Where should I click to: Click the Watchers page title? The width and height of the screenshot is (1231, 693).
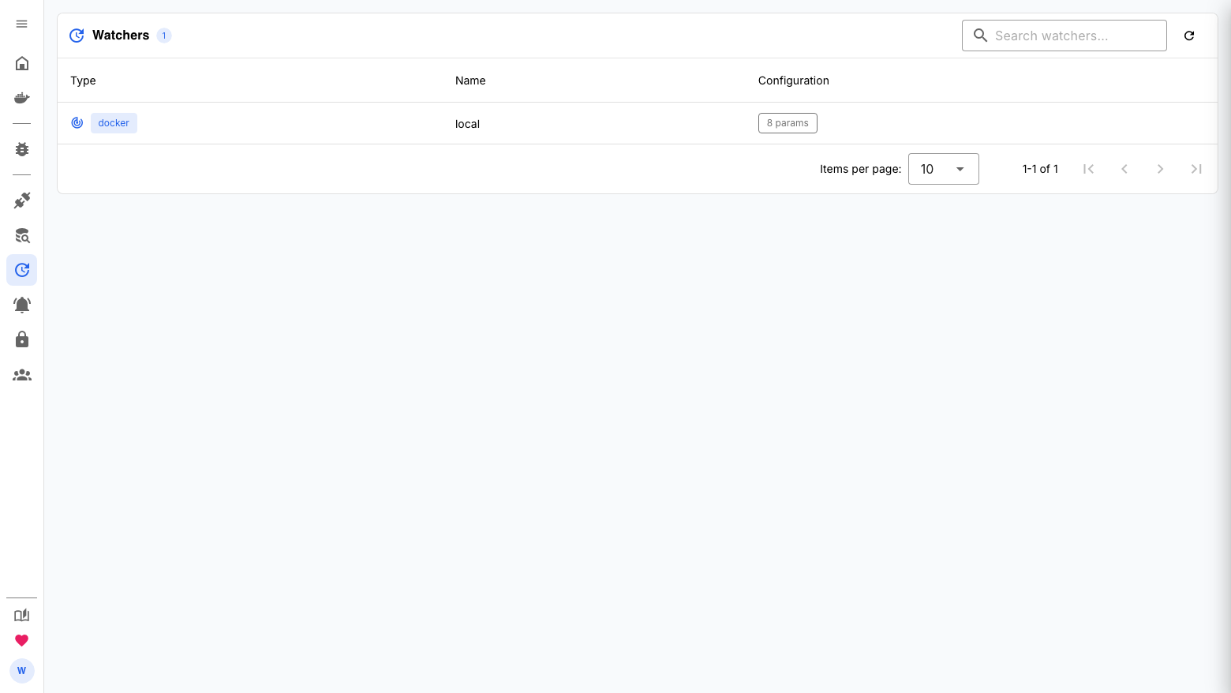pyautogui.click(x=121, y=36)
